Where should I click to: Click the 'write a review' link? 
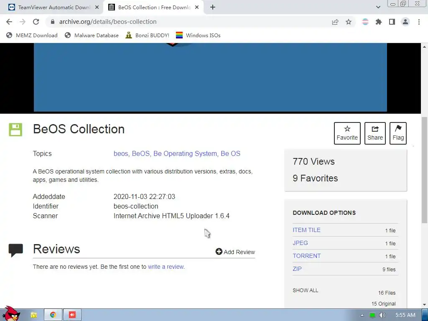pos(166,267)
